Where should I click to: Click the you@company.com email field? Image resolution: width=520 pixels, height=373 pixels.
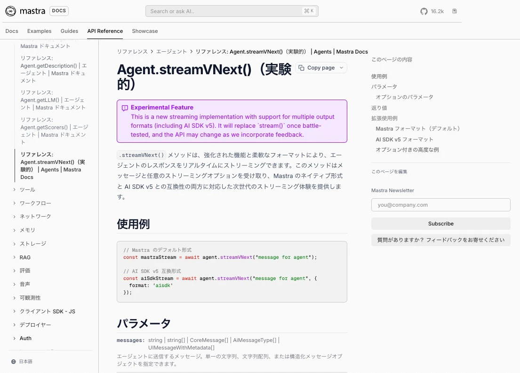(x=441, y=205)
